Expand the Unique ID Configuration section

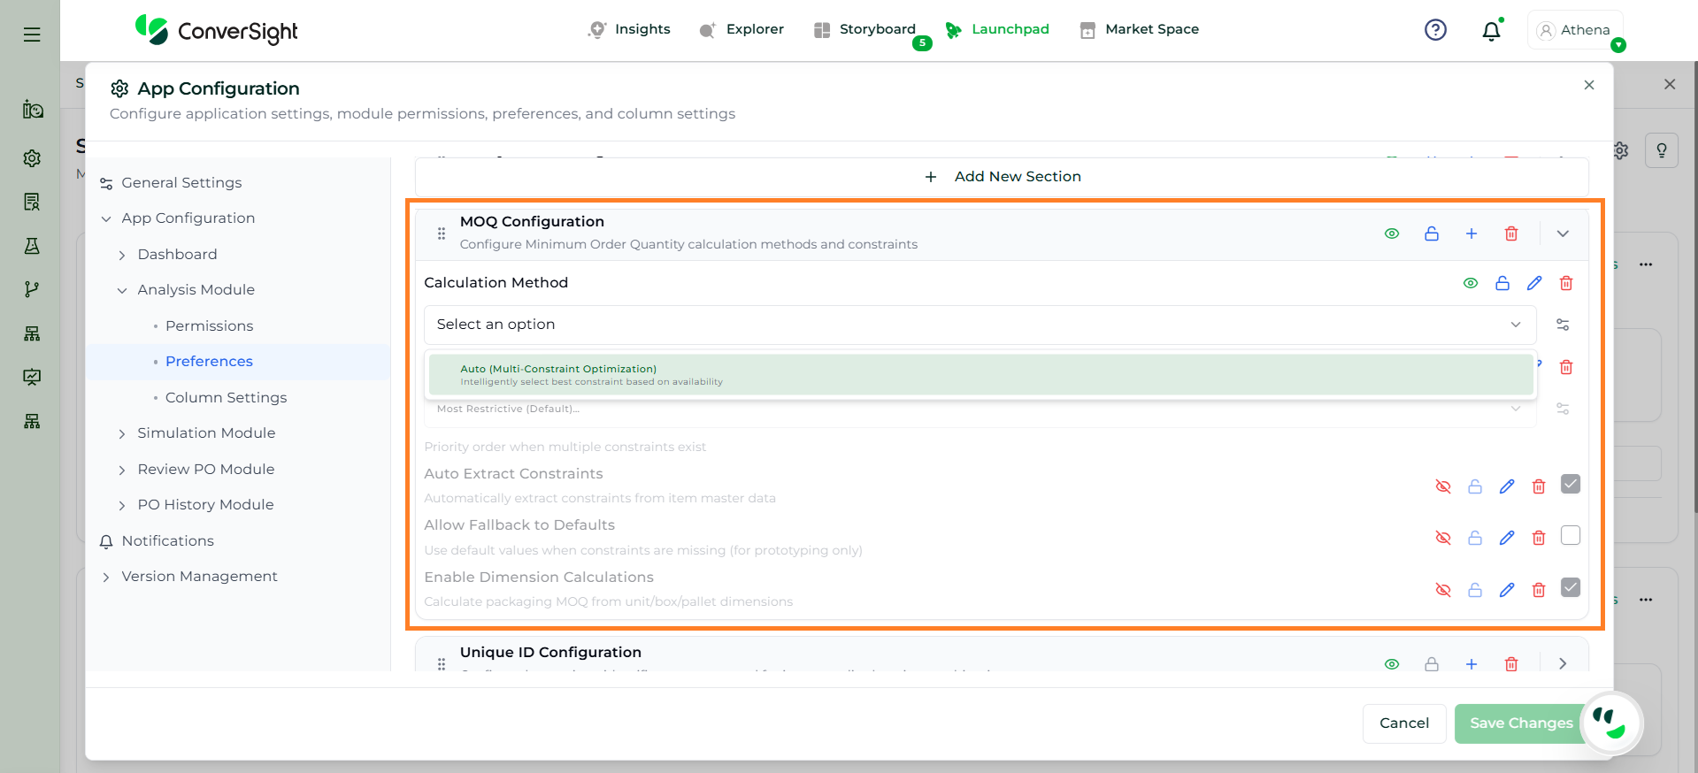coord(1563,663)
